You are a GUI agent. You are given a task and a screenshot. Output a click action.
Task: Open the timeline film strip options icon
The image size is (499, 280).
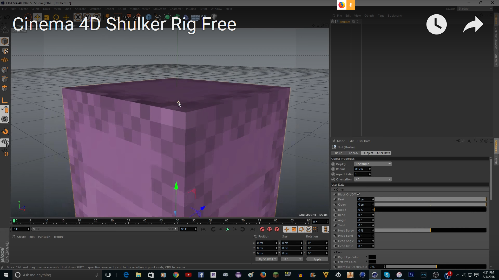click(325, 229)
